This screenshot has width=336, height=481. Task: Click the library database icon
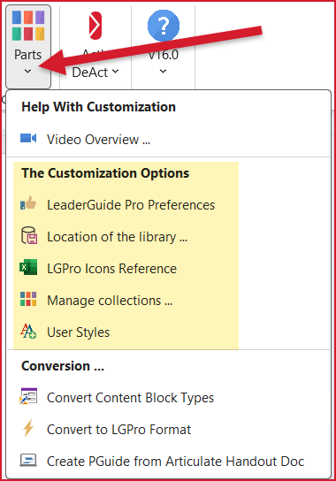click(28, 235)
